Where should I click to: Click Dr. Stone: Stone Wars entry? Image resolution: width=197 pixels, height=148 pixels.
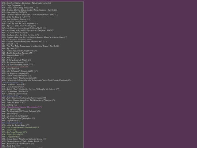(x=15, y=33)
